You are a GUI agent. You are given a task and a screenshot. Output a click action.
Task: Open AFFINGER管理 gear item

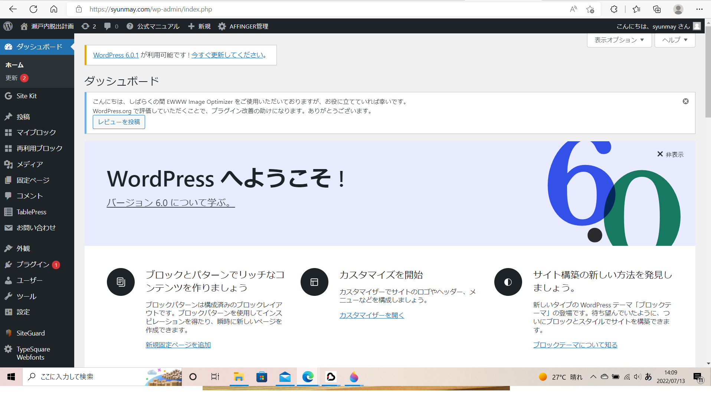243,26
